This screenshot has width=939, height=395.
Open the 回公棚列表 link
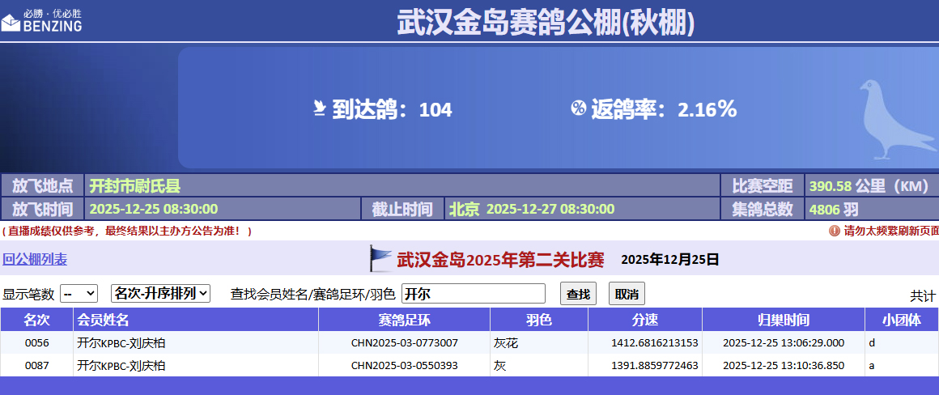click(35, 260)
